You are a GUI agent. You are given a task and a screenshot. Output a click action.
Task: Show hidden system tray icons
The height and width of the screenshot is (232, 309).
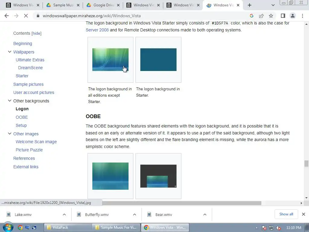(x=256, y=228)
